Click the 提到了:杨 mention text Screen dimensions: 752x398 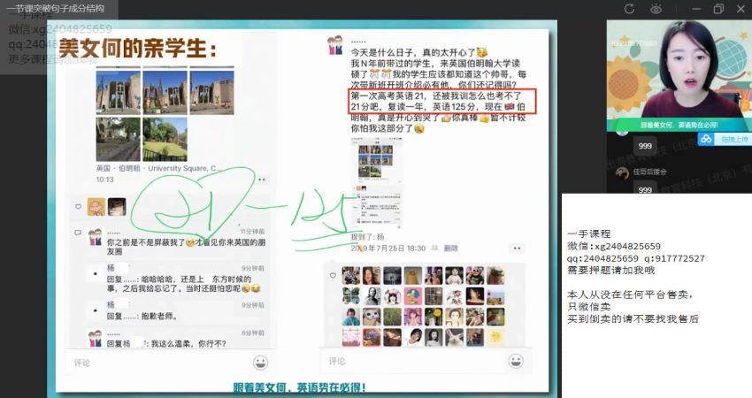[x=367, y=237]
